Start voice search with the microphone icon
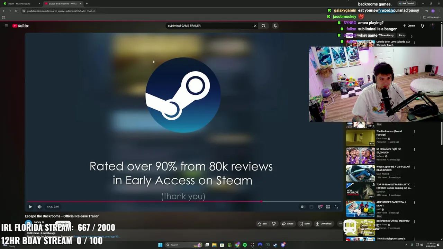Viewport: 443px width, 249px height. 275,26
